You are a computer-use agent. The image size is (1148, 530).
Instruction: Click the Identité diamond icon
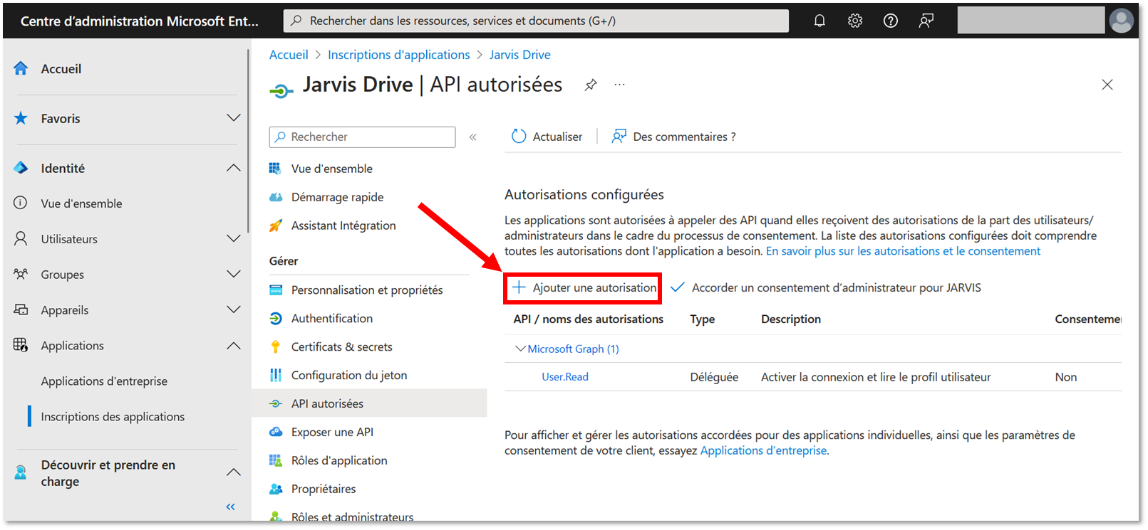[x=21, y=168]
